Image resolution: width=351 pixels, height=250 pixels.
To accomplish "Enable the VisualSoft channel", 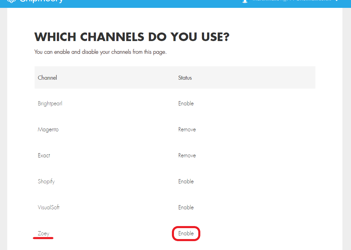I will (186, 207).
